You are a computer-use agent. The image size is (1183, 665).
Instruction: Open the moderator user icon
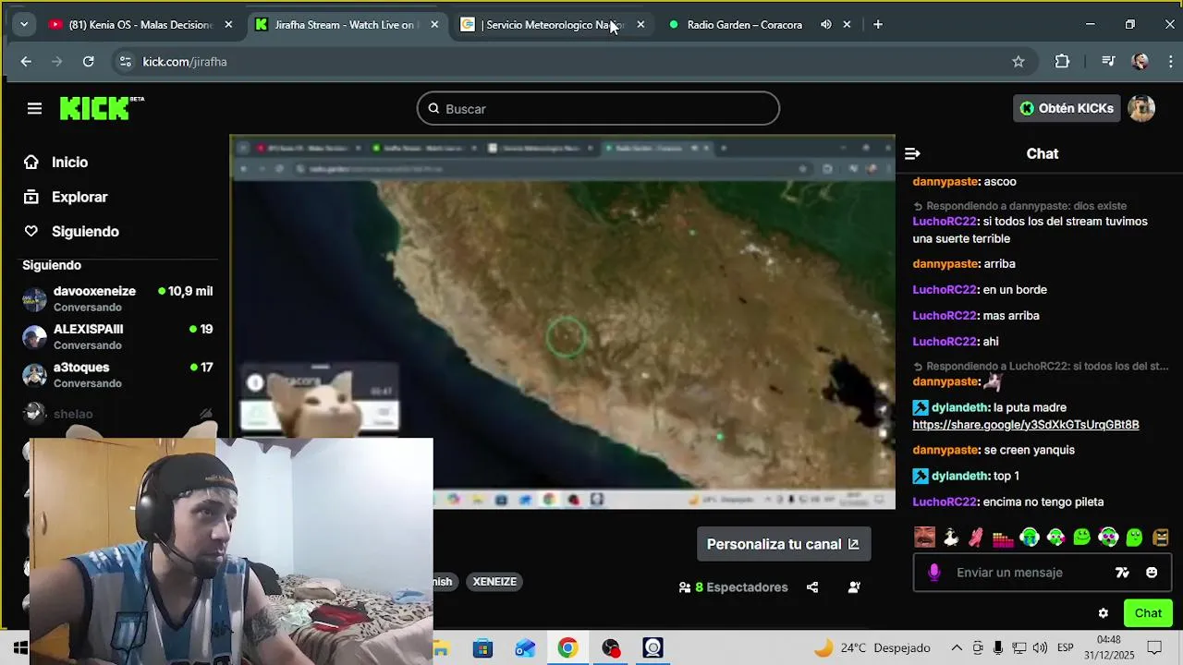[x=854, y=586]
